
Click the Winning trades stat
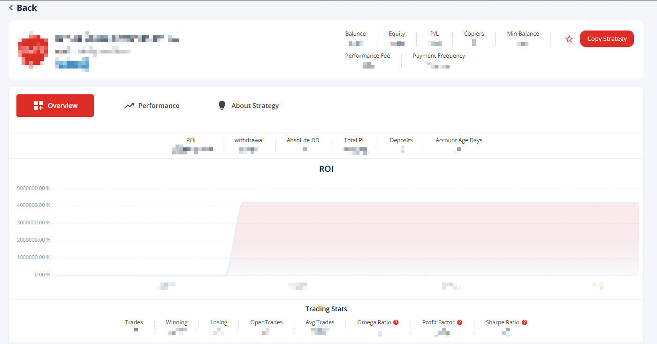[x=176, y=327]
